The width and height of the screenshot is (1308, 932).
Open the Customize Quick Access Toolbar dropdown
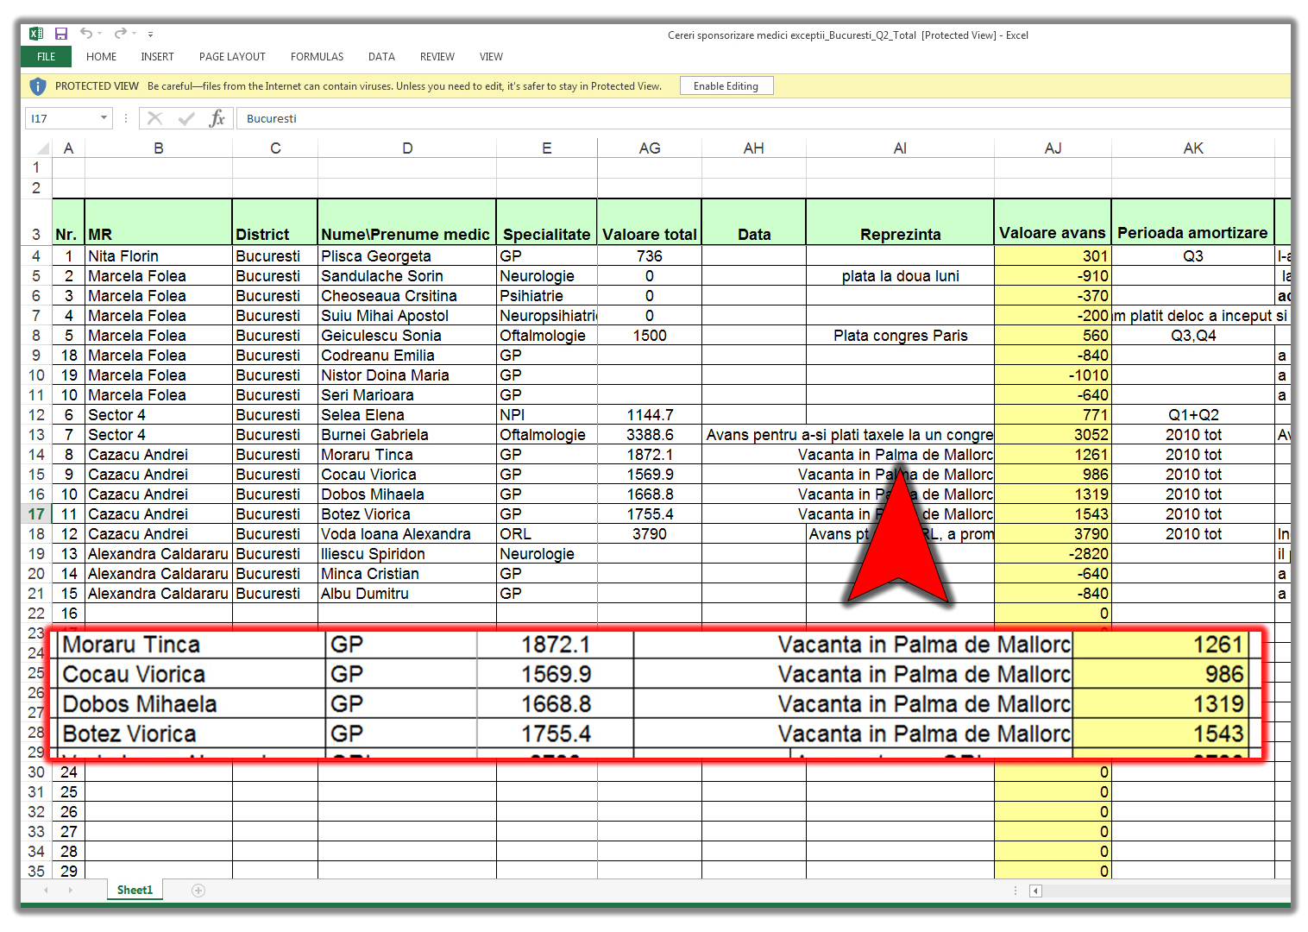150,35
